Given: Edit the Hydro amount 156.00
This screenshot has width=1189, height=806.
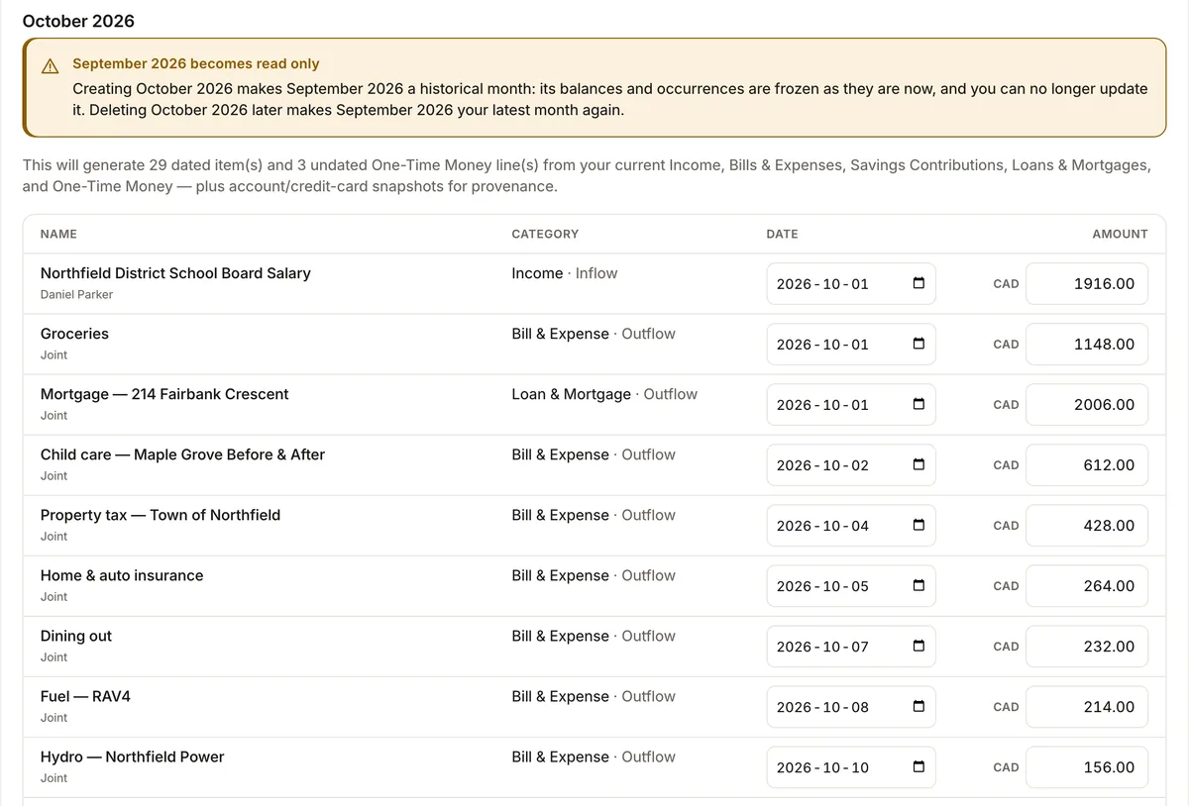Looking at the screenshot, I should pos(1087,767).
